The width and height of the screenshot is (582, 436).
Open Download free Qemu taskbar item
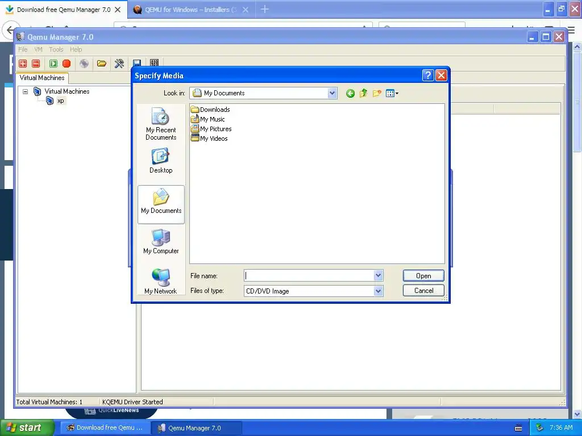coord(105,427)
